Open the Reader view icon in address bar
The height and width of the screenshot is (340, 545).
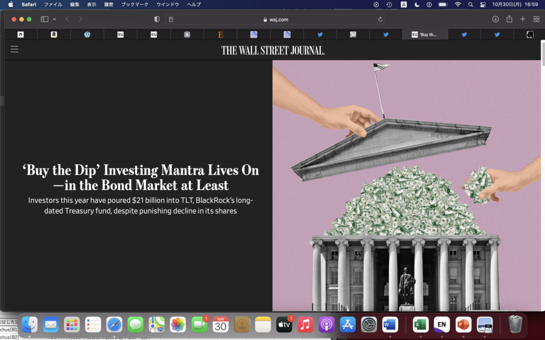click(171, 19)
